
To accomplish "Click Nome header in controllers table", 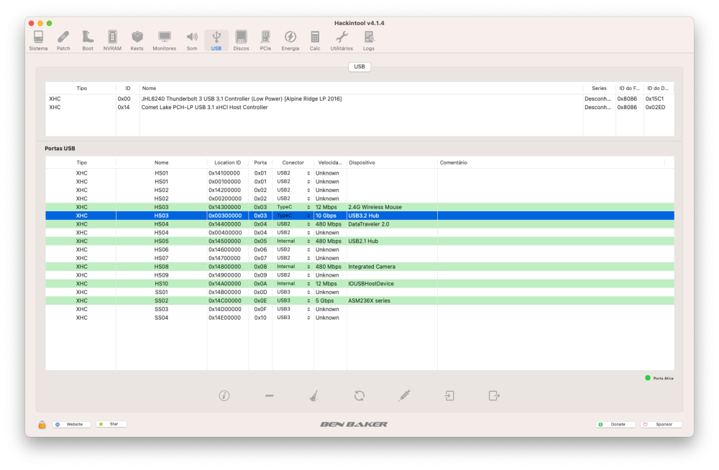I will point(362,88).
